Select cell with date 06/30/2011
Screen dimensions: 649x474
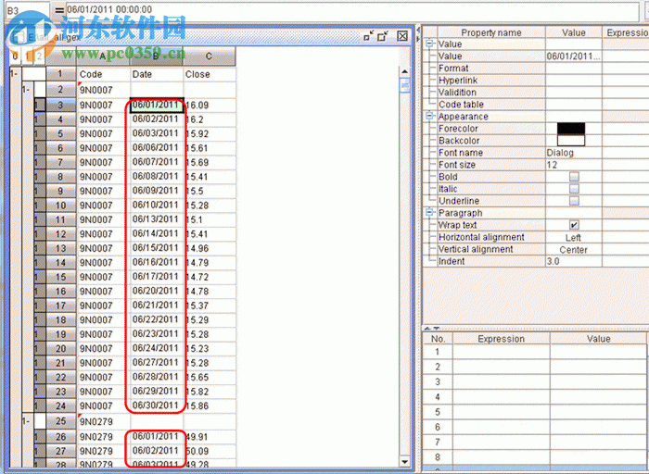[x=157, y=405]
